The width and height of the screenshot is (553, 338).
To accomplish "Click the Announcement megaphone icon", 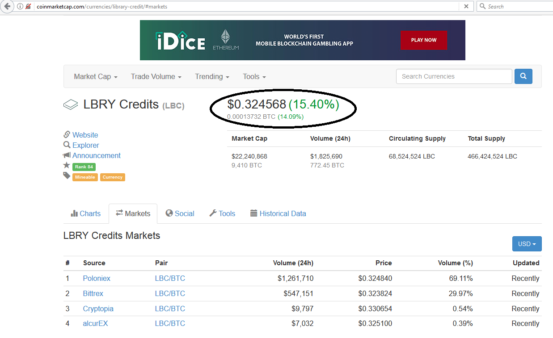I will coord(67,155).
